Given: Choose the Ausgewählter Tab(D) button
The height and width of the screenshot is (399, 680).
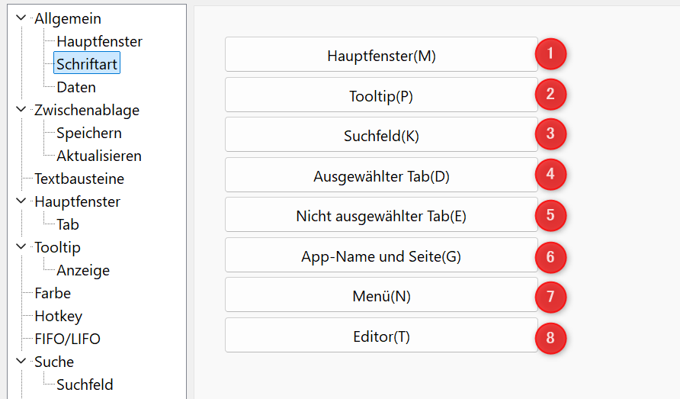Looking at the screenshot, I should (381, 175).
